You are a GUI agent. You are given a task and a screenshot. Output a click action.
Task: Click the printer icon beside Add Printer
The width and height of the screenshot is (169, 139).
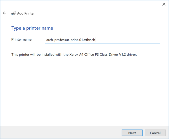point(13,13)
